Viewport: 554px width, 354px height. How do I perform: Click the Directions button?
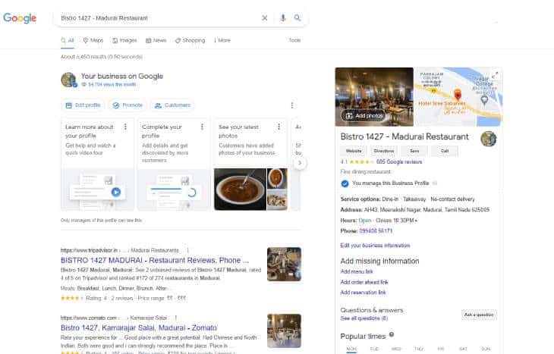click(x=384, y=151)
